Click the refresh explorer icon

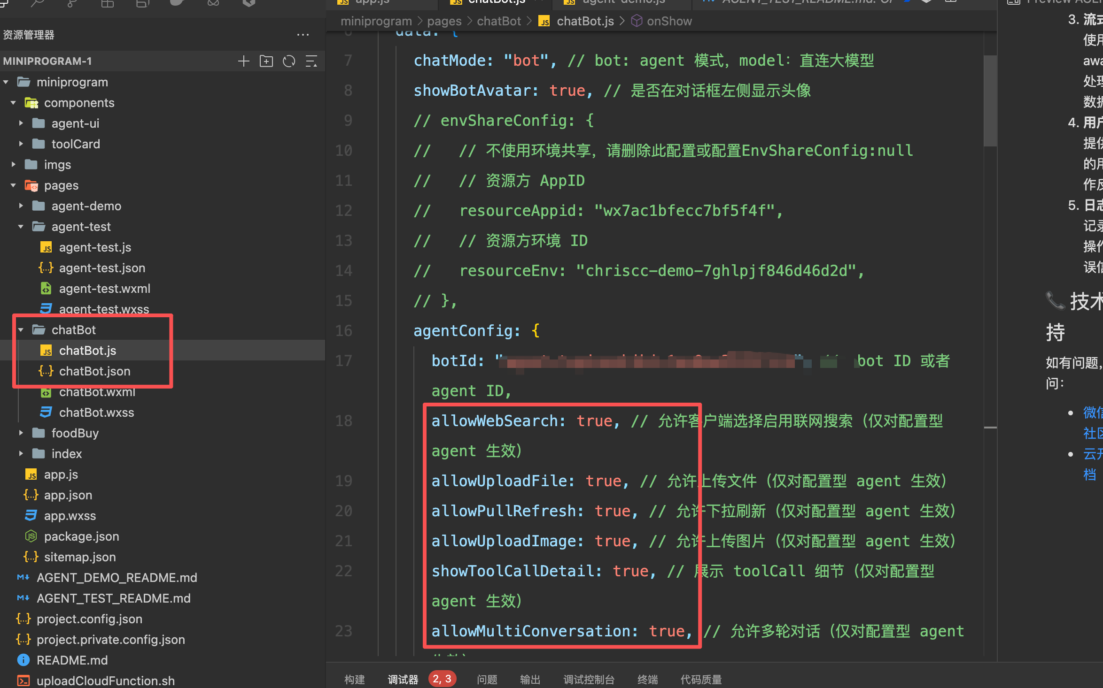click(x=289, y=61)
